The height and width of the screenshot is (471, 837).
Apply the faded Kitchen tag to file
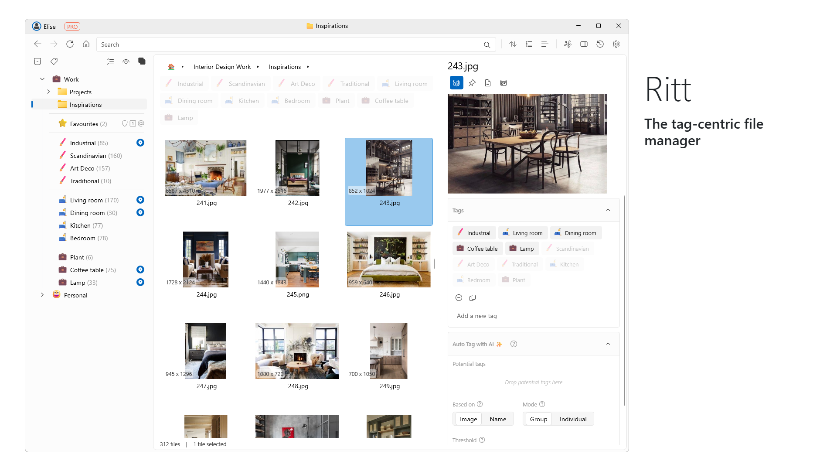pyautogui.click(x=565, y=264)
